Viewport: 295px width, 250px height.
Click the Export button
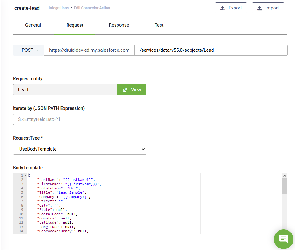point(231,8)
